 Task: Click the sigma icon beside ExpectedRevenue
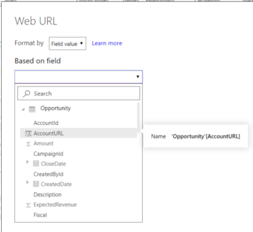coord(28,205)
